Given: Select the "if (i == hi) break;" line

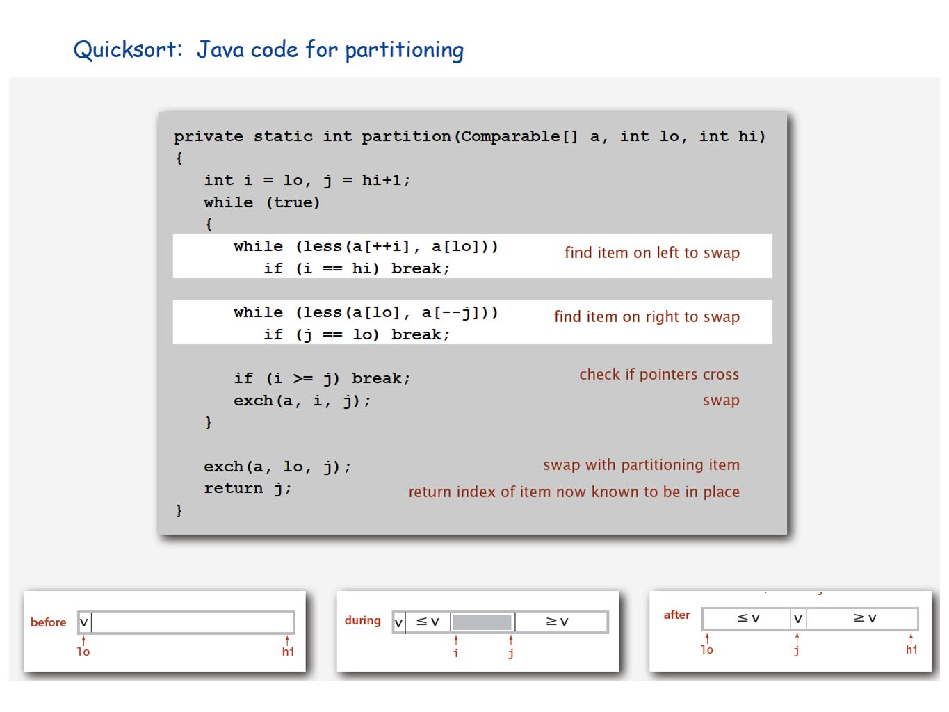Looking at the screenshot, I should point(357,268).
